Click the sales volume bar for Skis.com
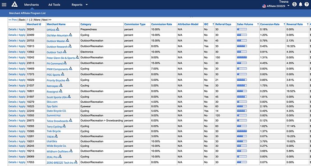Screen dimensions: 311x166 [242, 102]
